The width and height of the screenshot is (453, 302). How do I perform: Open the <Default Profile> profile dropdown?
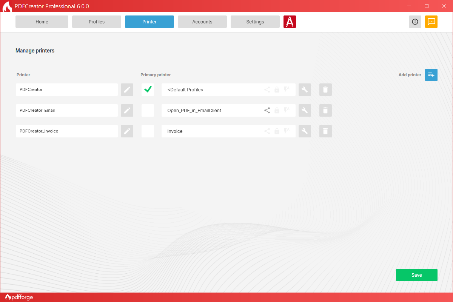tap(228, 90)
